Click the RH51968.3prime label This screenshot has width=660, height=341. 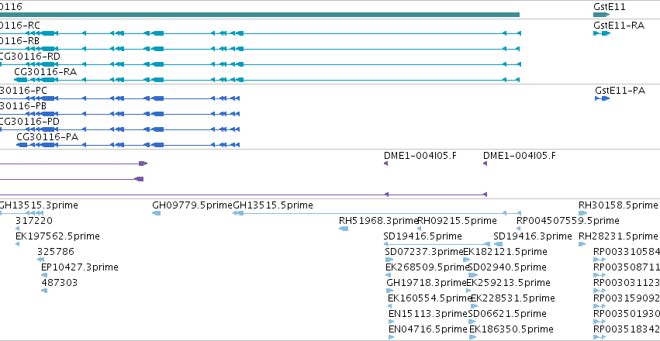coord(378,221)
